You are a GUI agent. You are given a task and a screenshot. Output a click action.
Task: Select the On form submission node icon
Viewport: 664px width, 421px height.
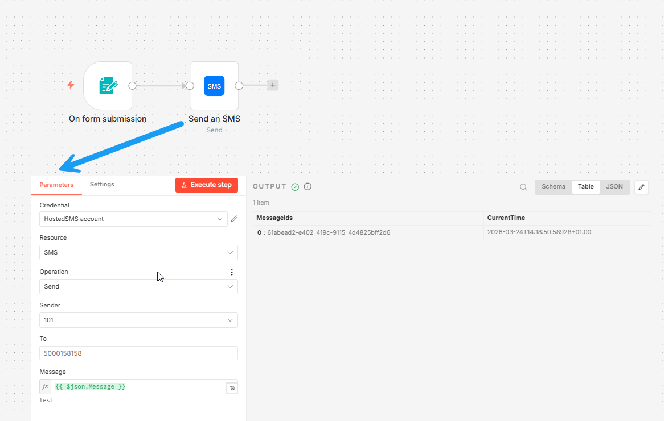point(108,85)
